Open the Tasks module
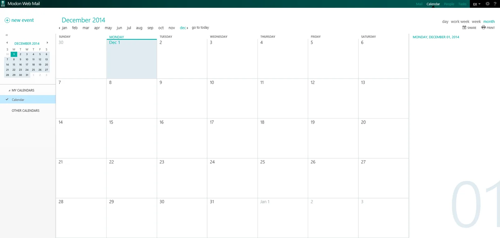Screen dimensions: 500x238 pyautogui.click(x=462, y=4)
